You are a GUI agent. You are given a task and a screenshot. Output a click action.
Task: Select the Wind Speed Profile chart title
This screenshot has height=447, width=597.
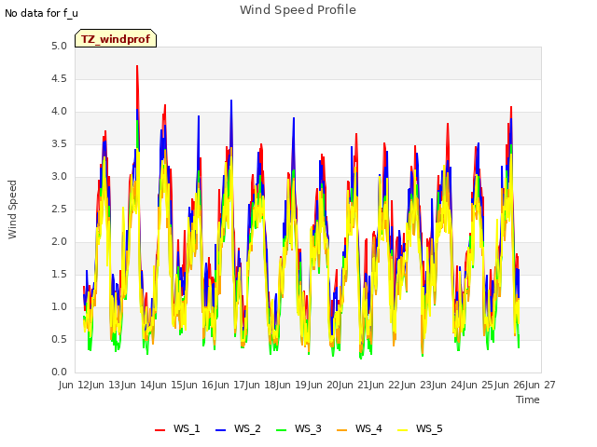click(x=298, y=10)
